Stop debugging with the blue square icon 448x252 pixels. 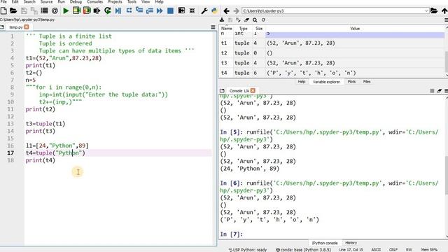click(x=170, y=11)
